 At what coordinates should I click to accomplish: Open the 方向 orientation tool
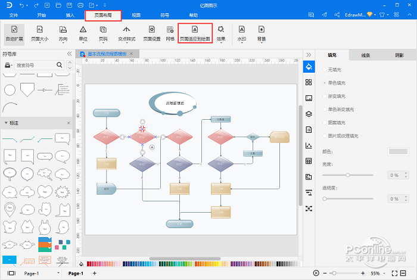pos(63,33)
